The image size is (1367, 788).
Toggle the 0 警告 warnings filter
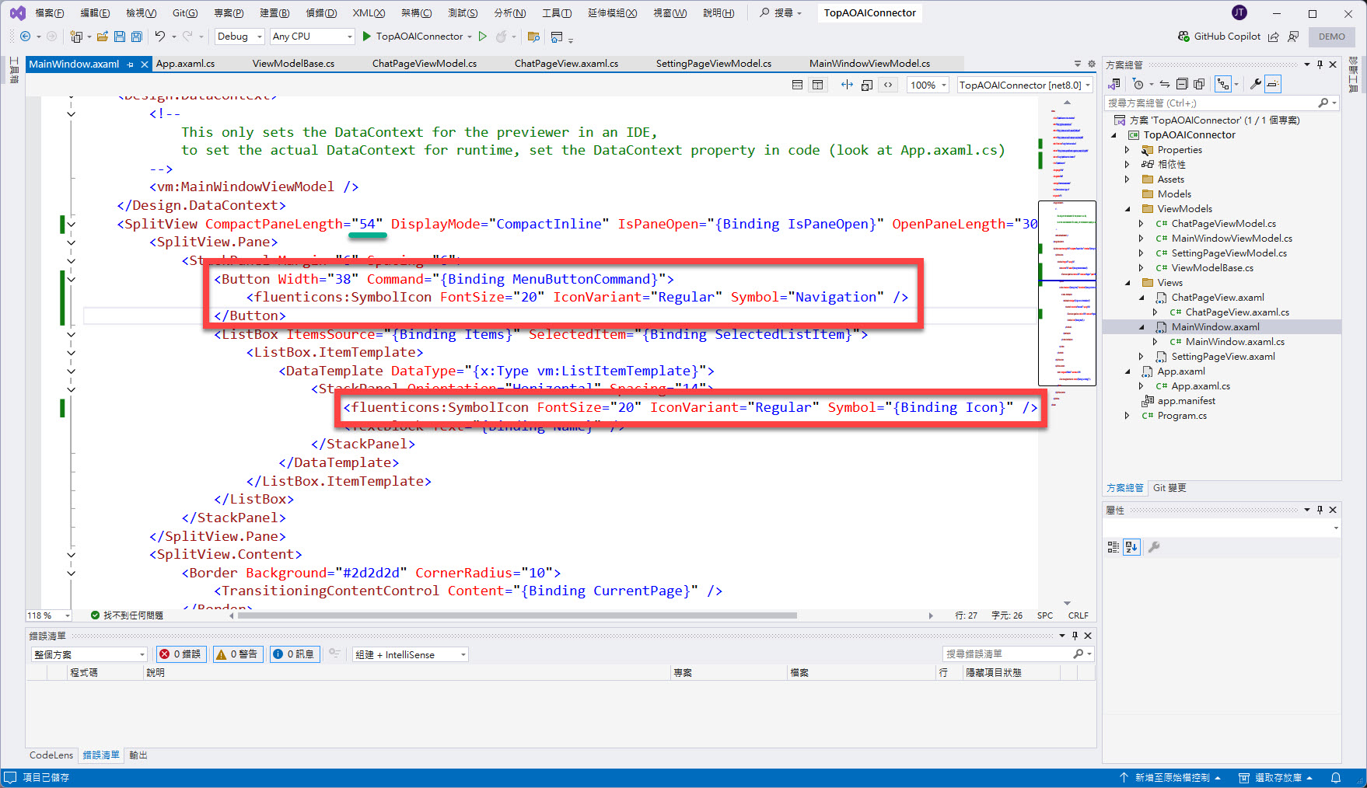coord(237,654)
